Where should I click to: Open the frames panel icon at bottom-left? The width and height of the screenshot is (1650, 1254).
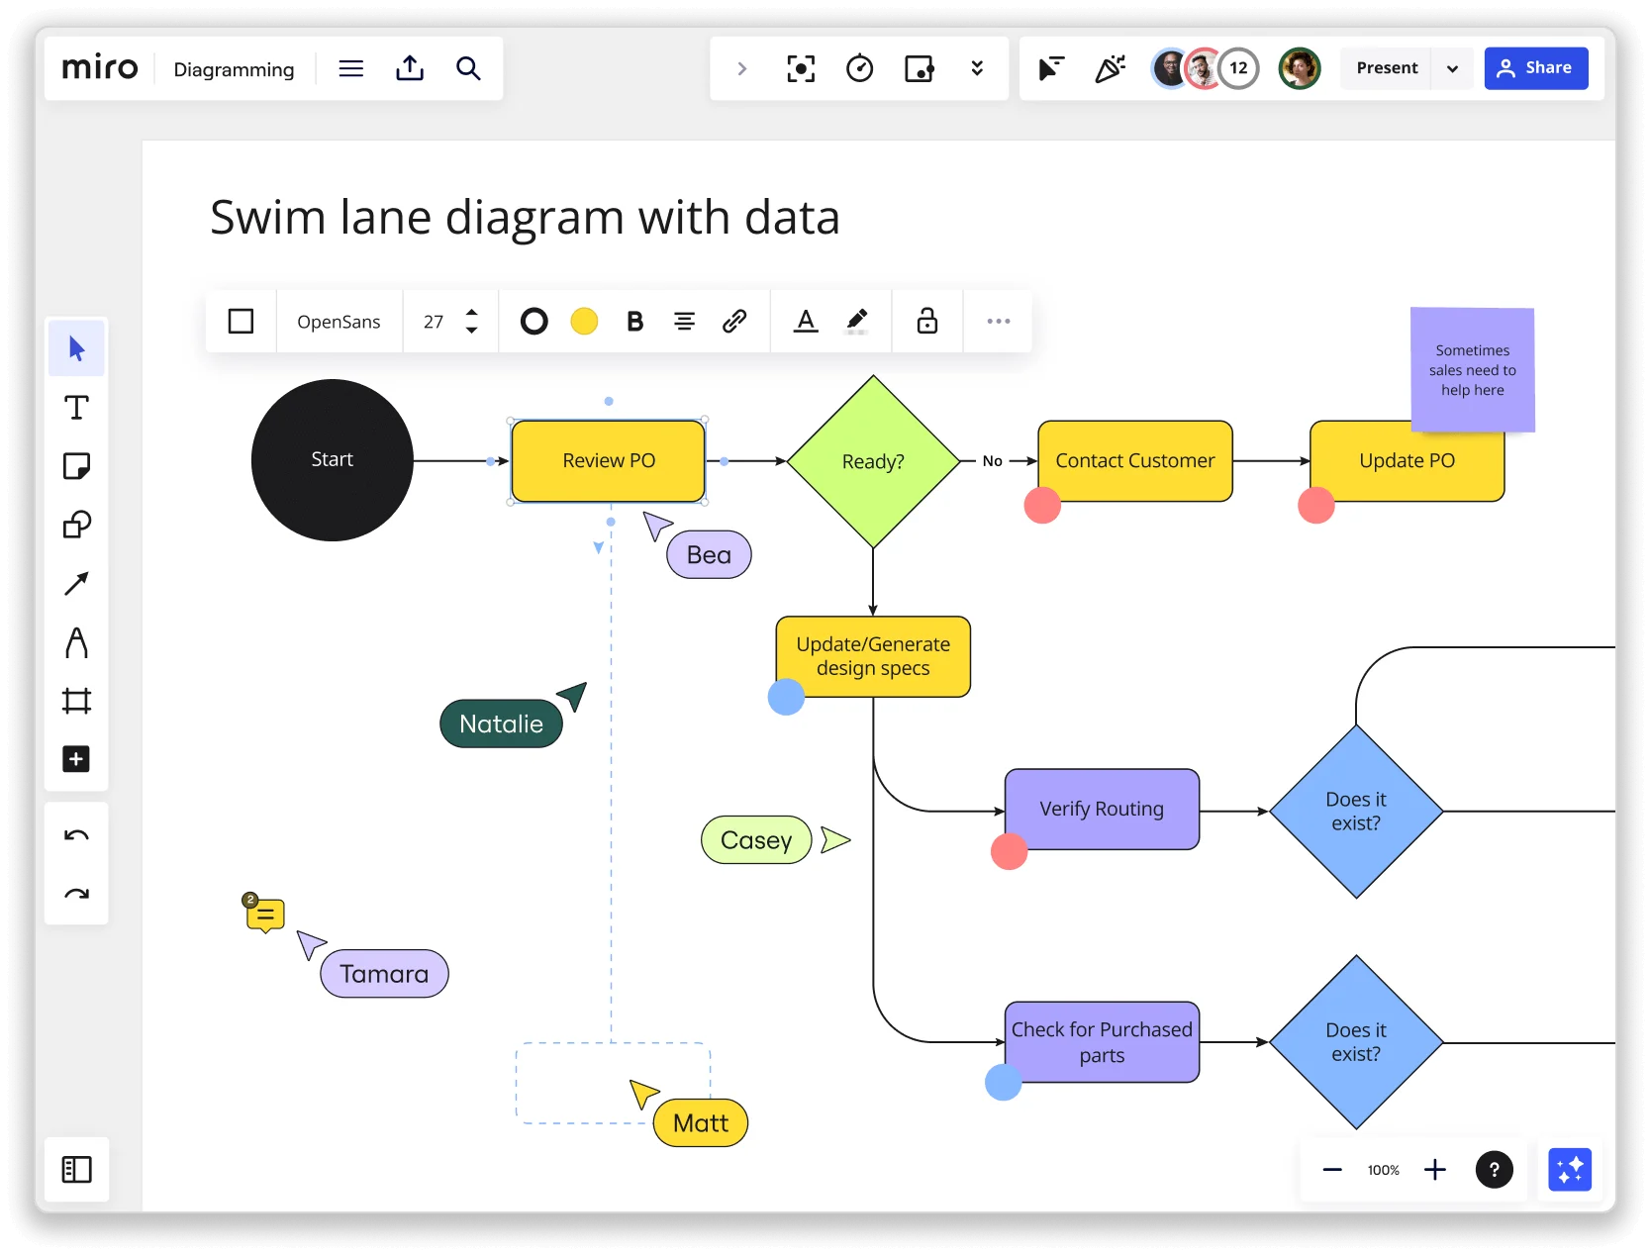pyautogui.click(x=76, y=1169)
